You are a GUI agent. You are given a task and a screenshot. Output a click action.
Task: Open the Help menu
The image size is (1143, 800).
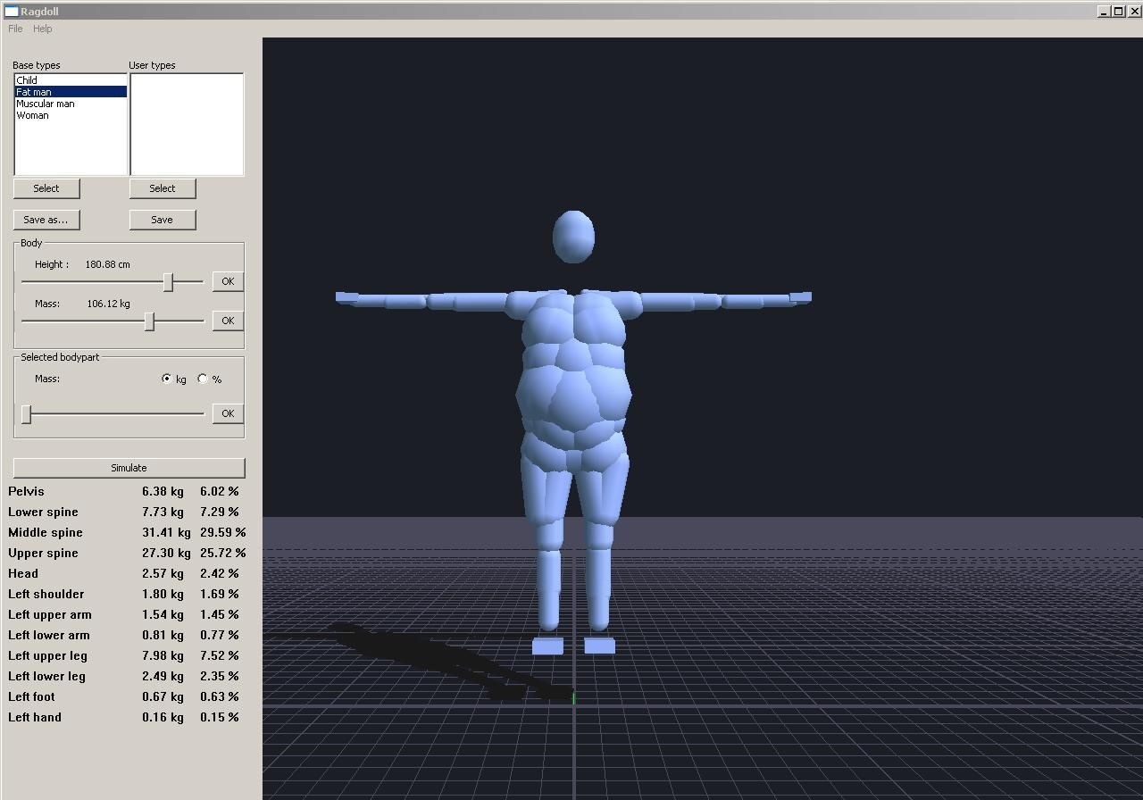point(43,29)
